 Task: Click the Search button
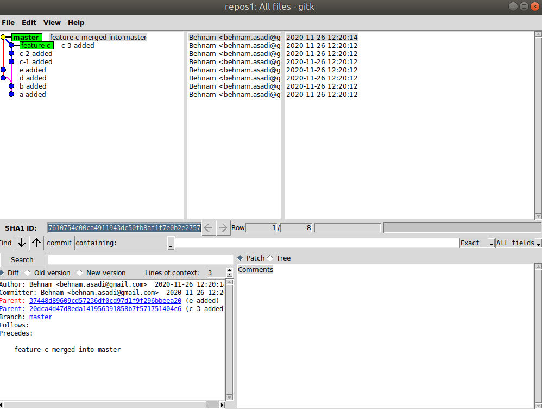[x=22, y=260]
